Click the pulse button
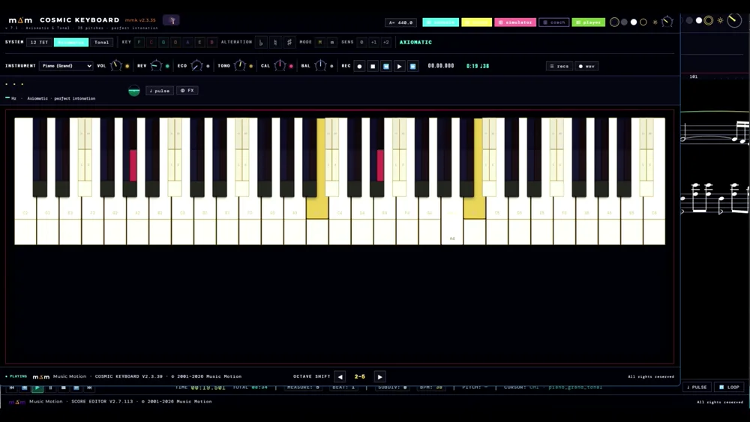 point(159,91)
